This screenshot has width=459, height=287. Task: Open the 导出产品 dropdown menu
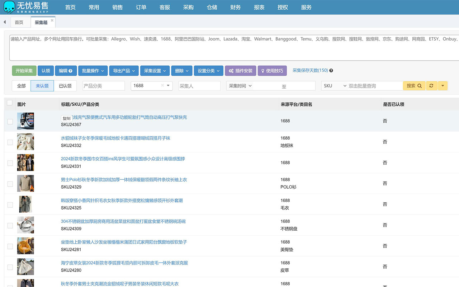[x=124, y=71]
